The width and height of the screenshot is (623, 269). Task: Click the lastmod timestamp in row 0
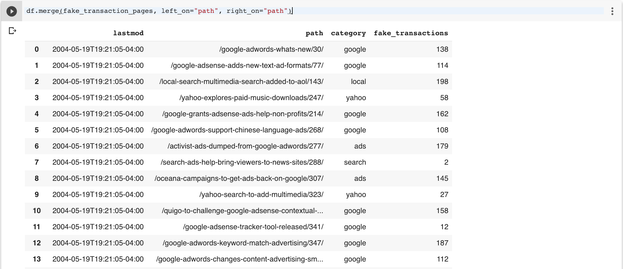pyautogui.click(x=98, y=49)
